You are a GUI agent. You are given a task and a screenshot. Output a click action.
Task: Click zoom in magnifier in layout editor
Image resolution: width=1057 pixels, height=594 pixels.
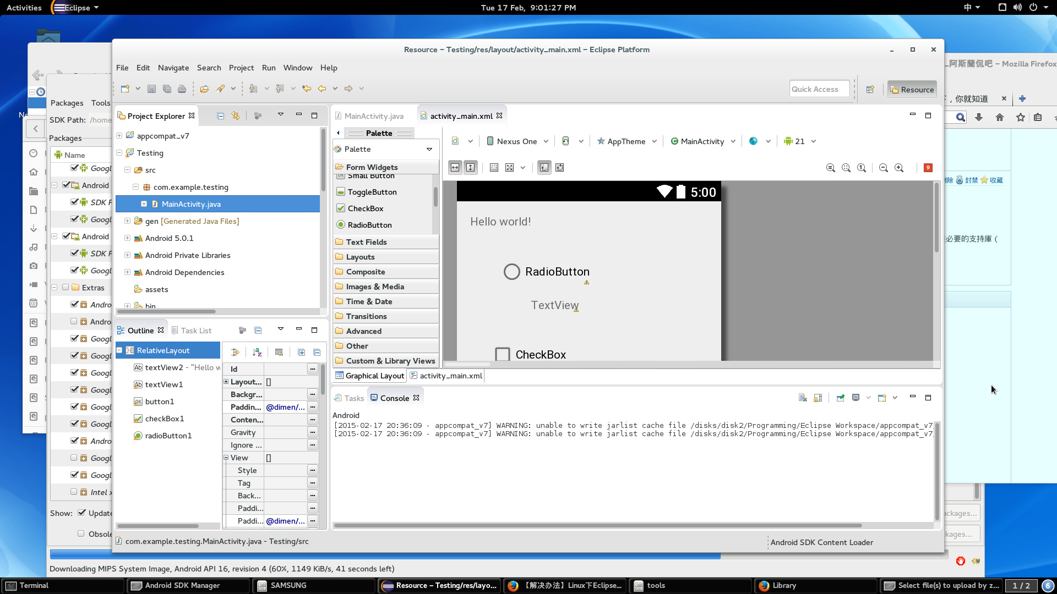point(899,168)
